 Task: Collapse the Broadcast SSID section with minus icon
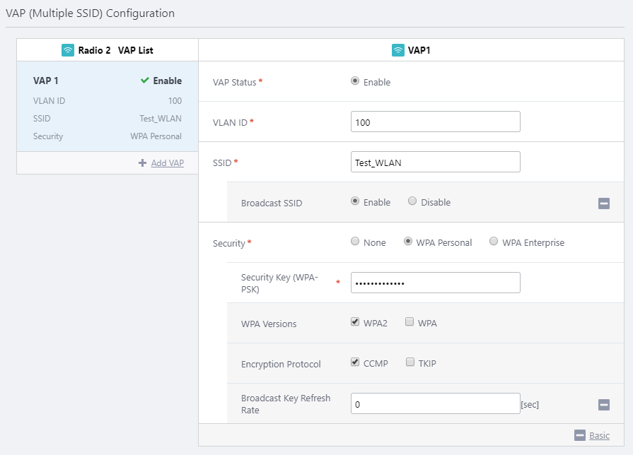click(x=604, y=203)
